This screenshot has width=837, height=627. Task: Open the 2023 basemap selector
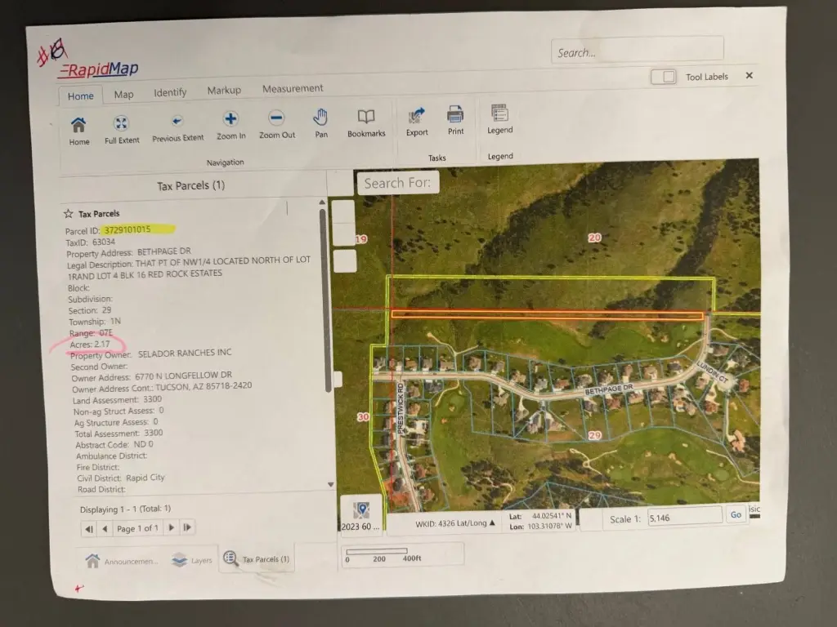[360, 517]
